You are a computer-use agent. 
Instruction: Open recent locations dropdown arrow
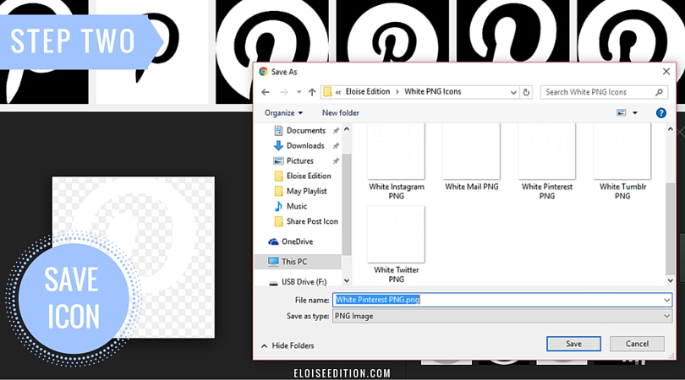[299, 92]
